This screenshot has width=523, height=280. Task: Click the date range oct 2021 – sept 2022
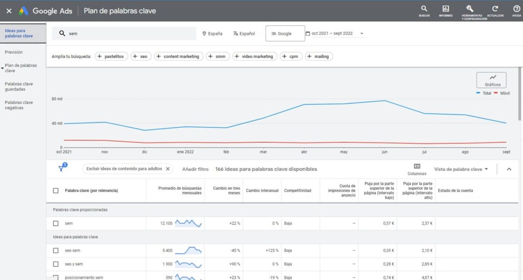(x=332, y=33)
